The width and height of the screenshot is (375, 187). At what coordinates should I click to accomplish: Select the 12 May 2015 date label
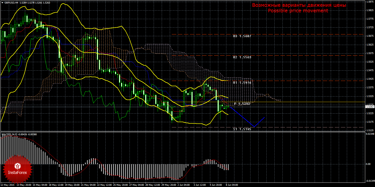[x=7, y=185]
